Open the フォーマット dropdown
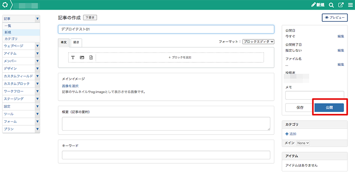The image size is (355, 186). point(258,42)
